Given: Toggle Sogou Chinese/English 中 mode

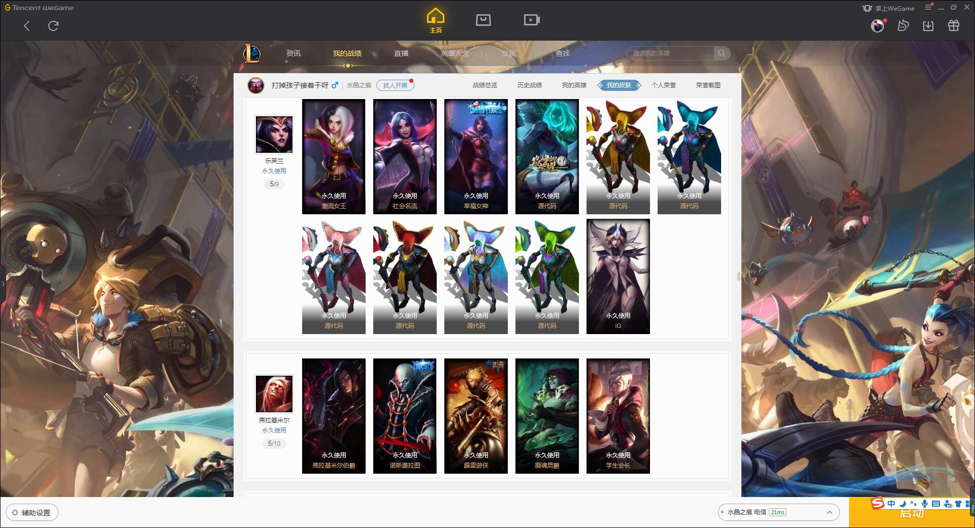Looking at the screenshot, I should [x=891, y=504].
